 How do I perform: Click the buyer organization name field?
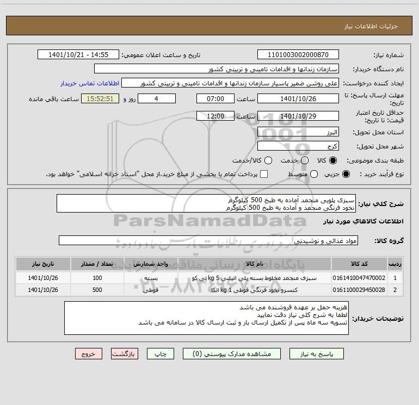tap(217, 69)
